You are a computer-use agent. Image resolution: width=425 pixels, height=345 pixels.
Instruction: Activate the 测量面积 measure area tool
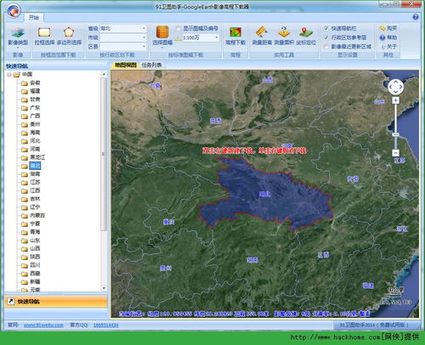coord(284,37)
